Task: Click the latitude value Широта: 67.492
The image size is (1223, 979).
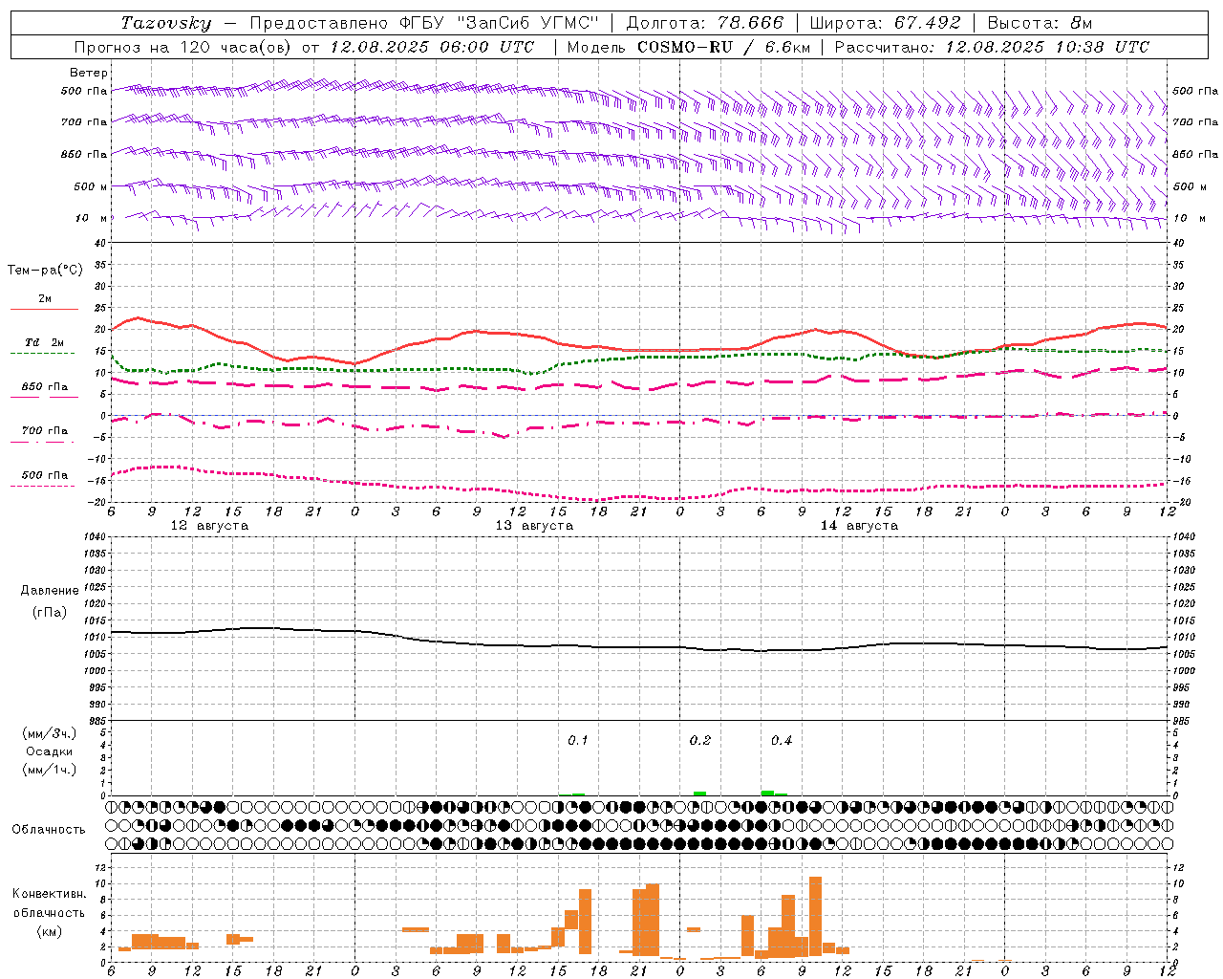Action: pos(885,23)
